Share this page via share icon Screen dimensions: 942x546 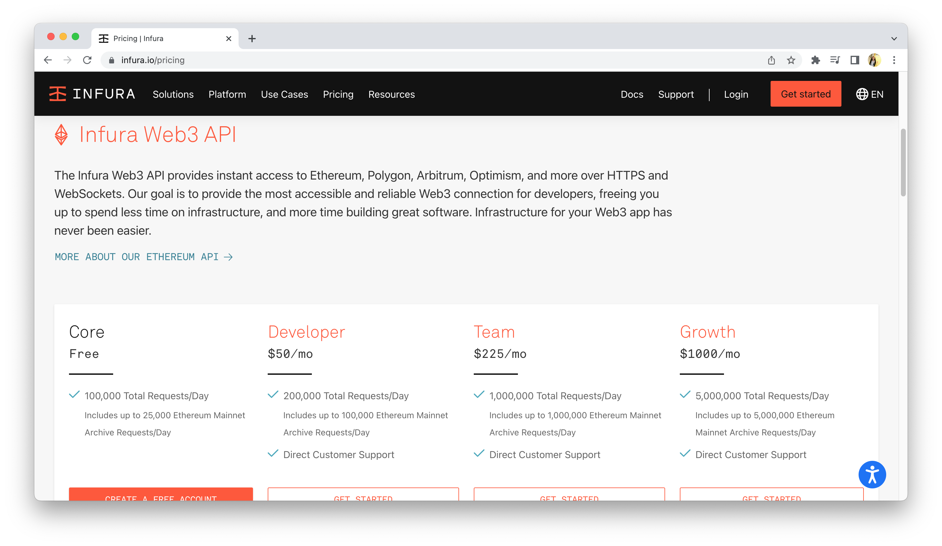pos(771,60)
